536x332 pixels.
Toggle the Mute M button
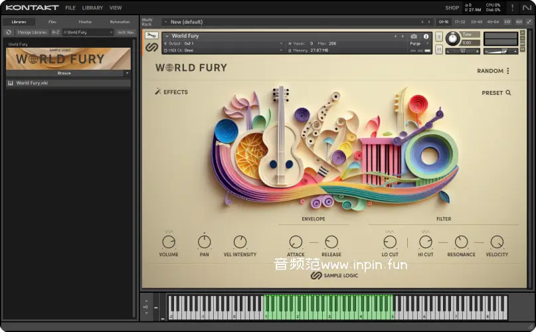click(x=439, y=49)
